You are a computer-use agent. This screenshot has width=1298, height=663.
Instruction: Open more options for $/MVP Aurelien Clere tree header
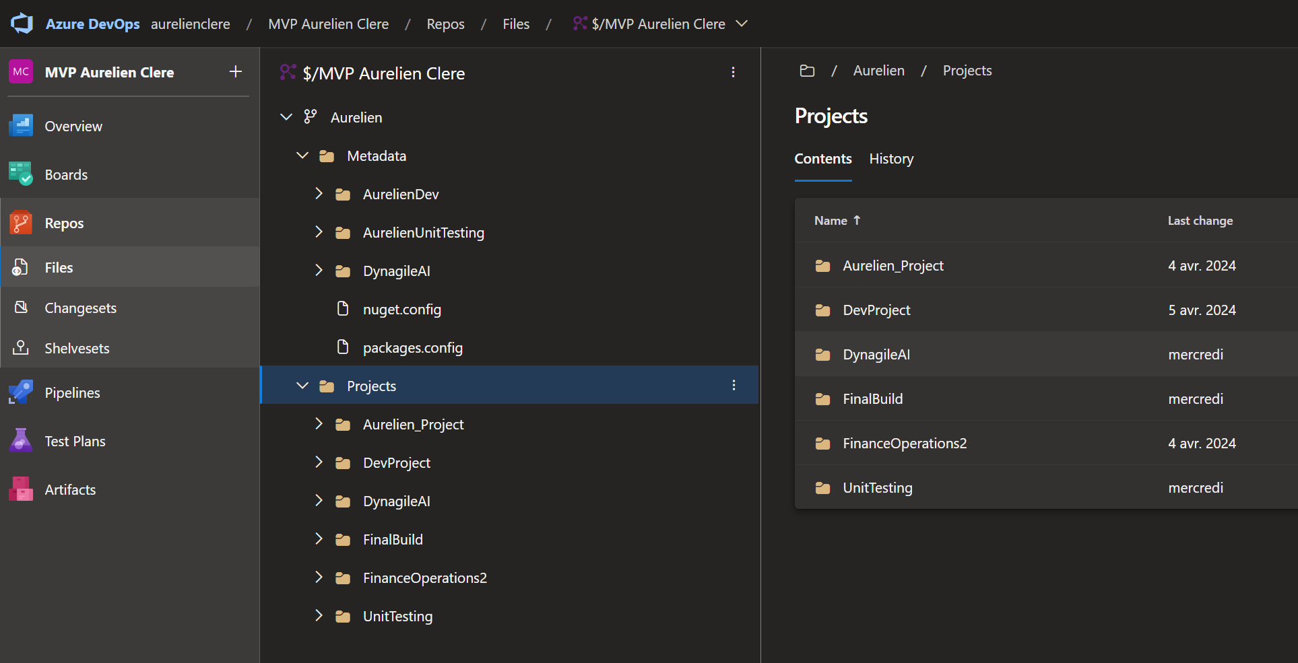click(x=733, y=72)
